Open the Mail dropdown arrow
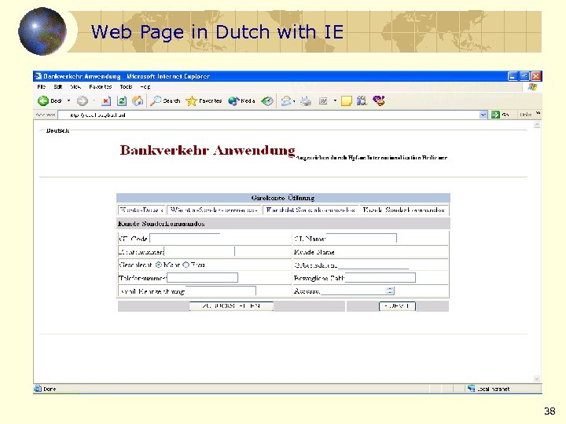566x424 pixels. tap(294, 101)
